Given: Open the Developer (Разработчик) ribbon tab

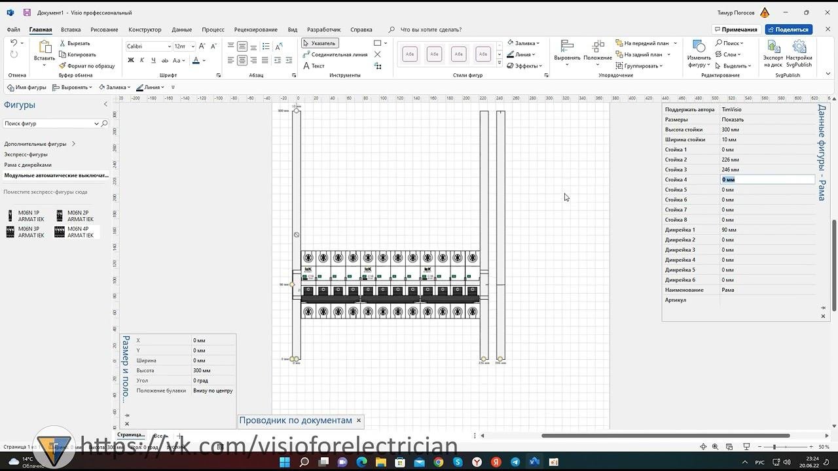Looking at the screenshot, I should tap(323, 29).
